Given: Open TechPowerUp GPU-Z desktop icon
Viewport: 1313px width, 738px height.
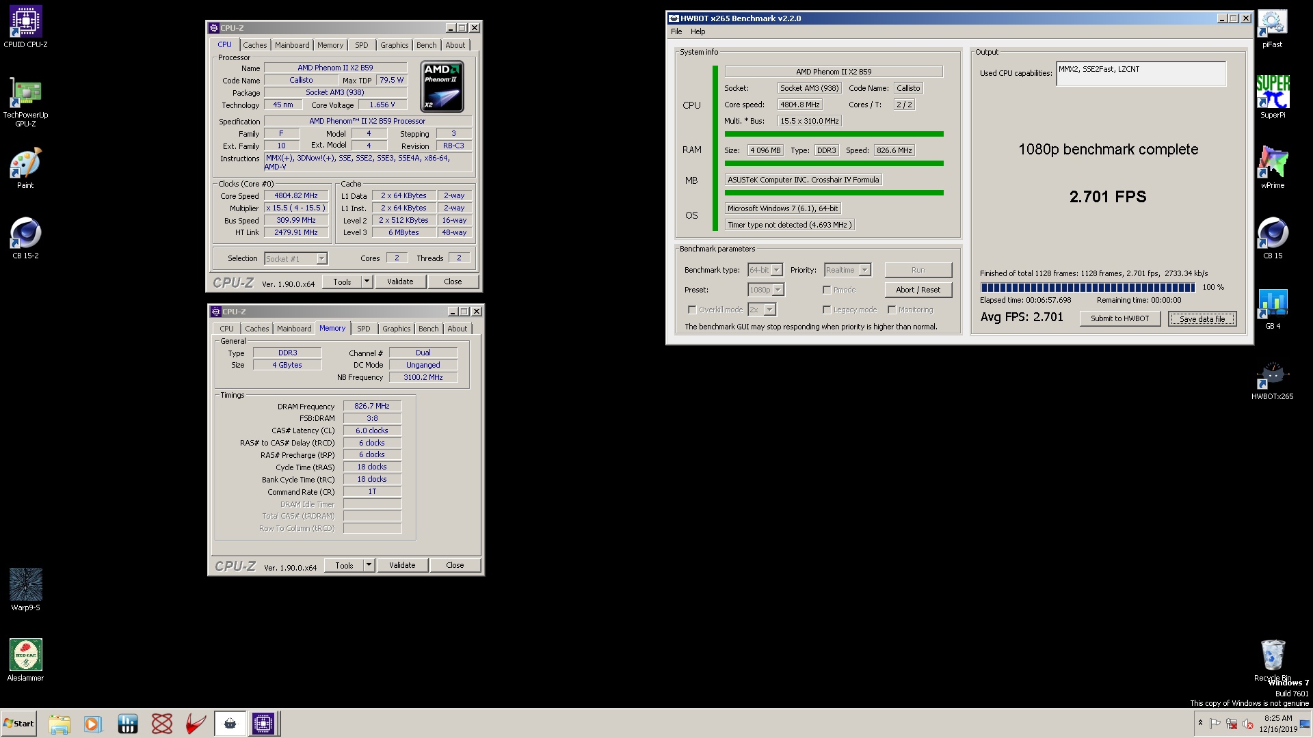Looking at the screenshot, I should point(25,102).
